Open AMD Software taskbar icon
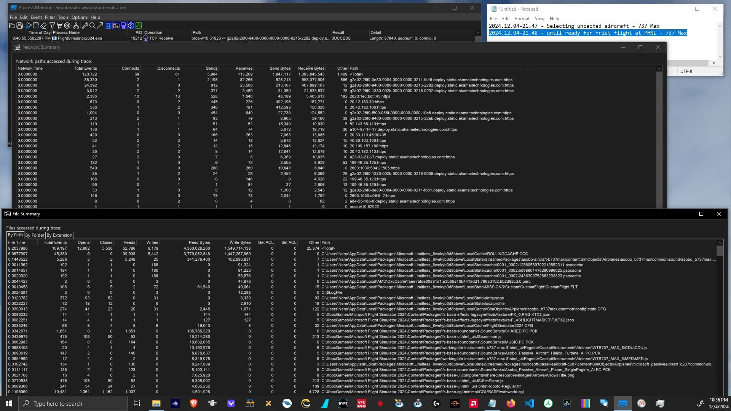 473,403
